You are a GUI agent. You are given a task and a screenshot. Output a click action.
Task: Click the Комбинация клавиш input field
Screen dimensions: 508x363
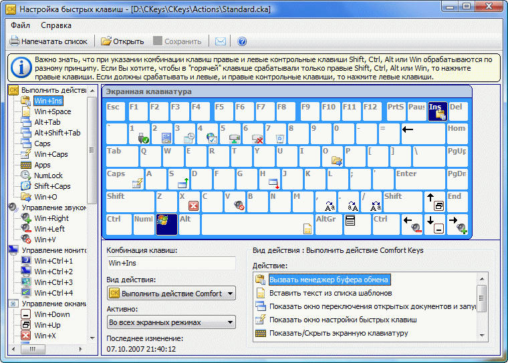click(171, 263)
